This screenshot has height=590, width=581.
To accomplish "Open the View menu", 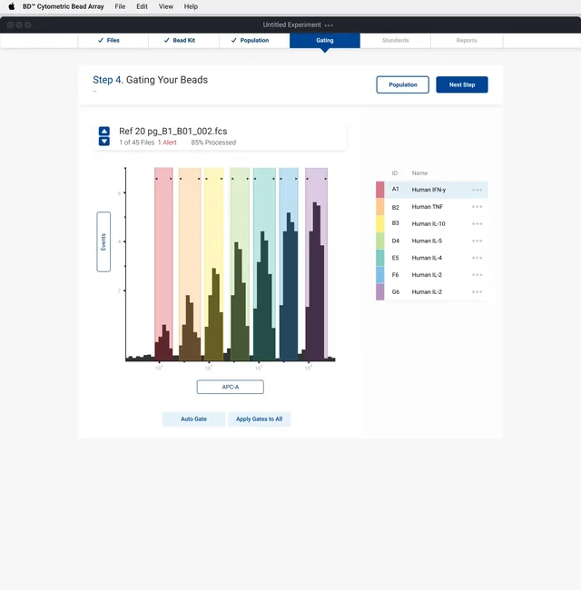I will 166,6.
